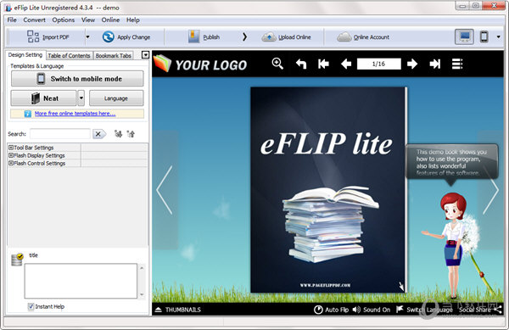Open the Import PDF dropdown arrow
This screenshot has width=509, height=330.
coord(87,36)
